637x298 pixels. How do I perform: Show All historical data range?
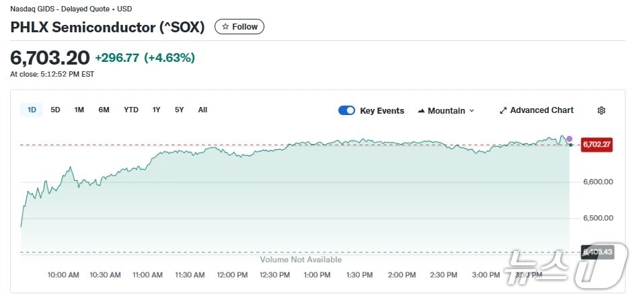click(202, 110)
